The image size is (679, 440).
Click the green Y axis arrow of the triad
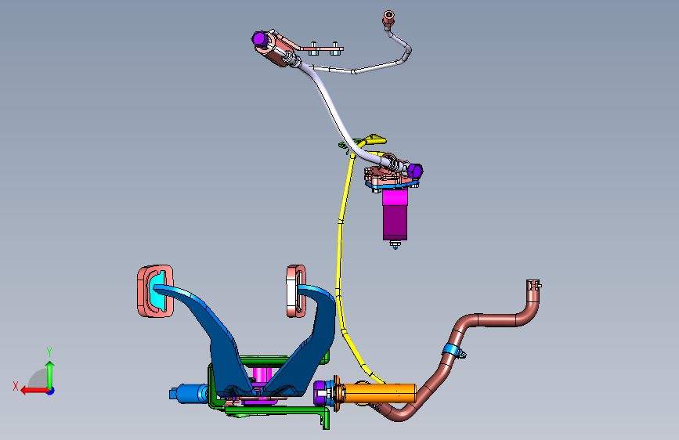[x=50, y=374]
